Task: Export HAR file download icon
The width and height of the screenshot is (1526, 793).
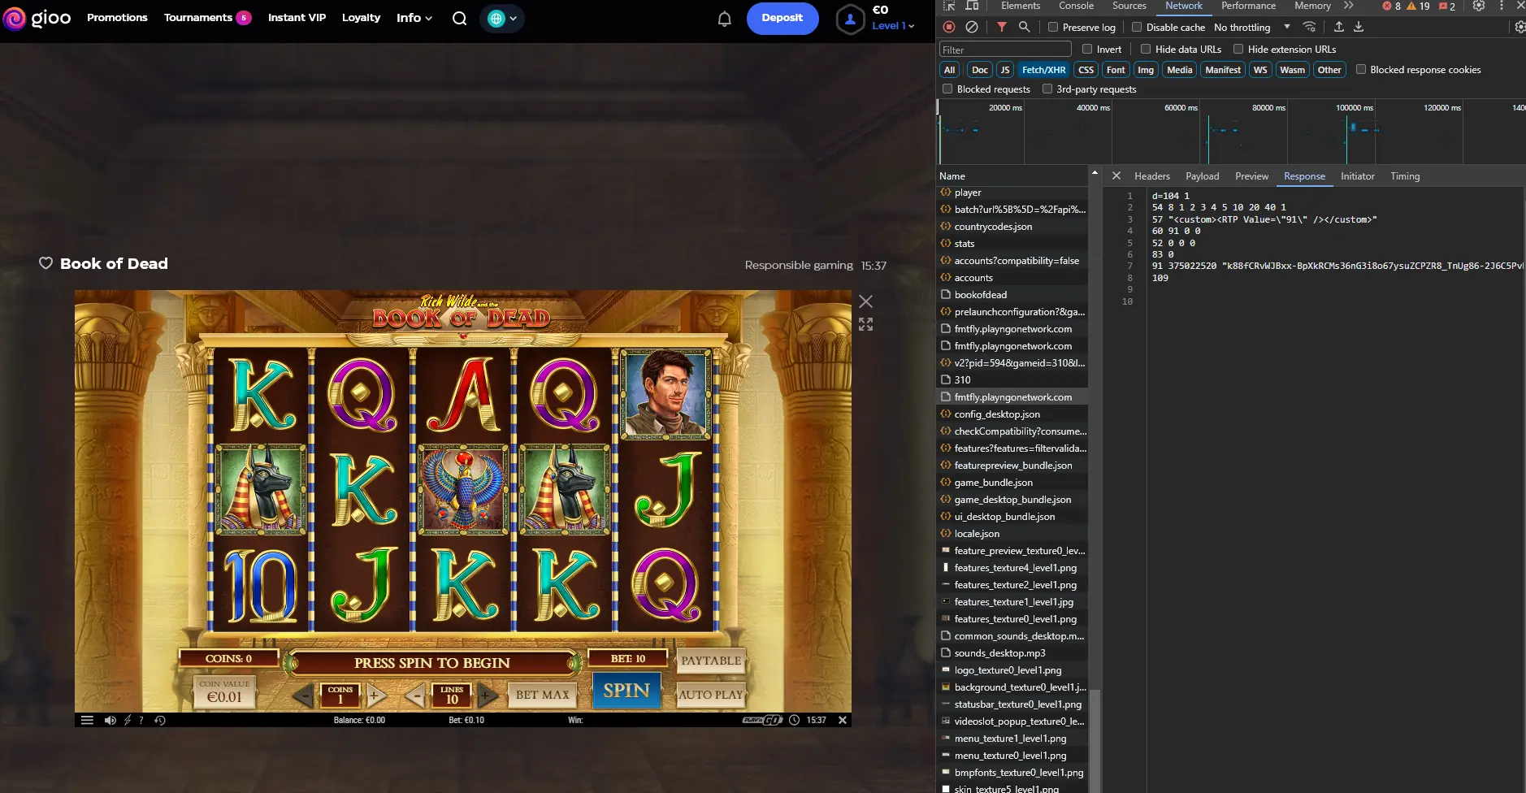Action: 1359,27
